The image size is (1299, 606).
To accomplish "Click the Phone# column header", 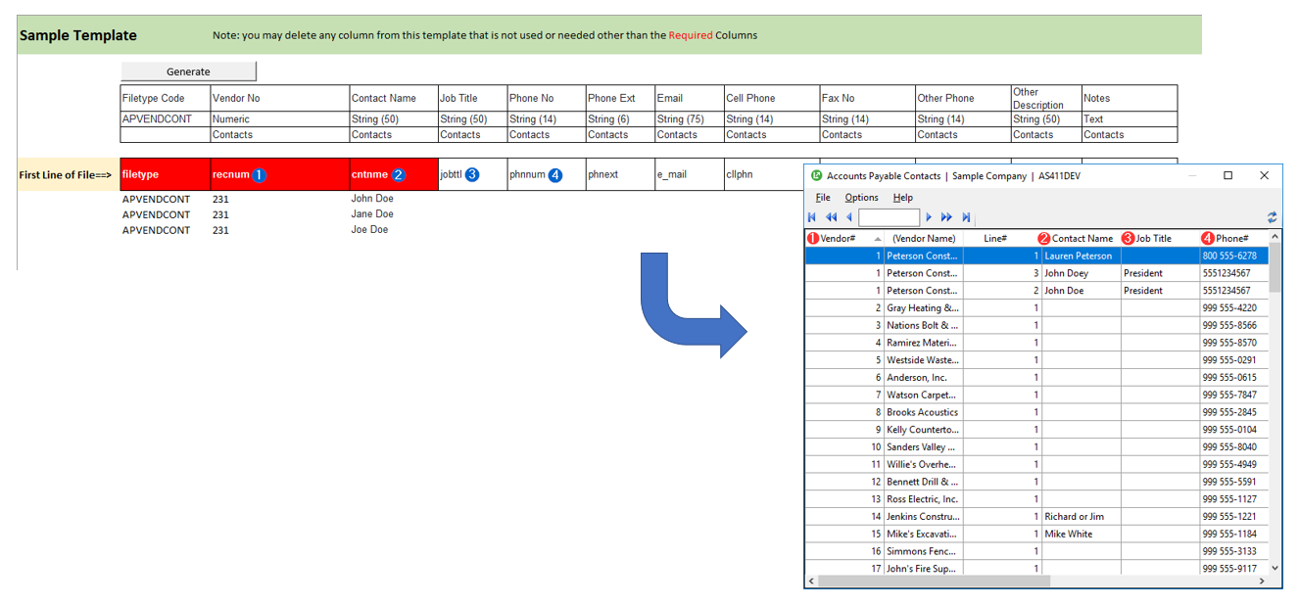I will pyautogui.click(x=1231, y=238).
